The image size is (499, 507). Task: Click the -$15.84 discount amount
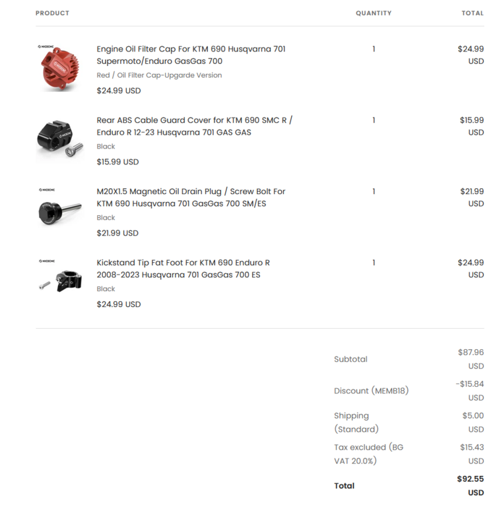469,384
